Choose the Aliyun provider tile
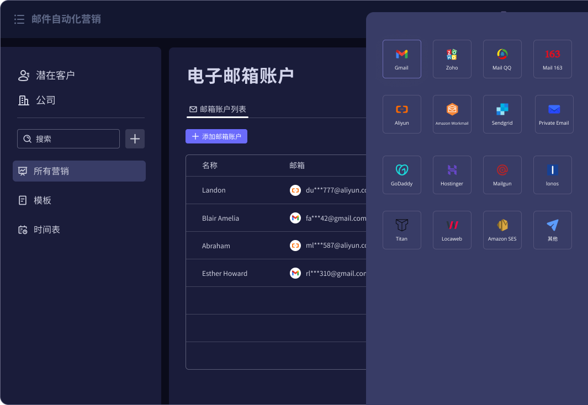The height and width of the screenshot is (405, 588). tap(401, 114)
